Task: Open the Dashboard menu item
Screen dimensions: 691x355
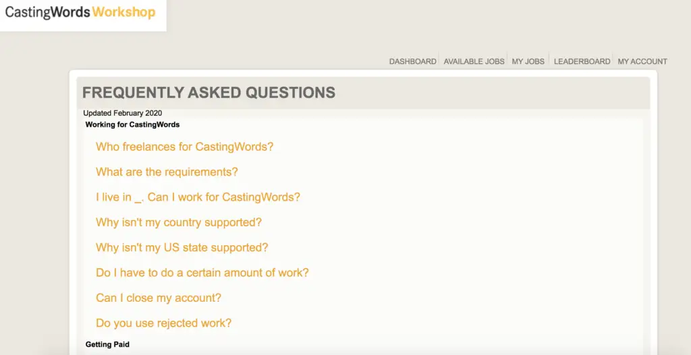Action: click(412, 61)
